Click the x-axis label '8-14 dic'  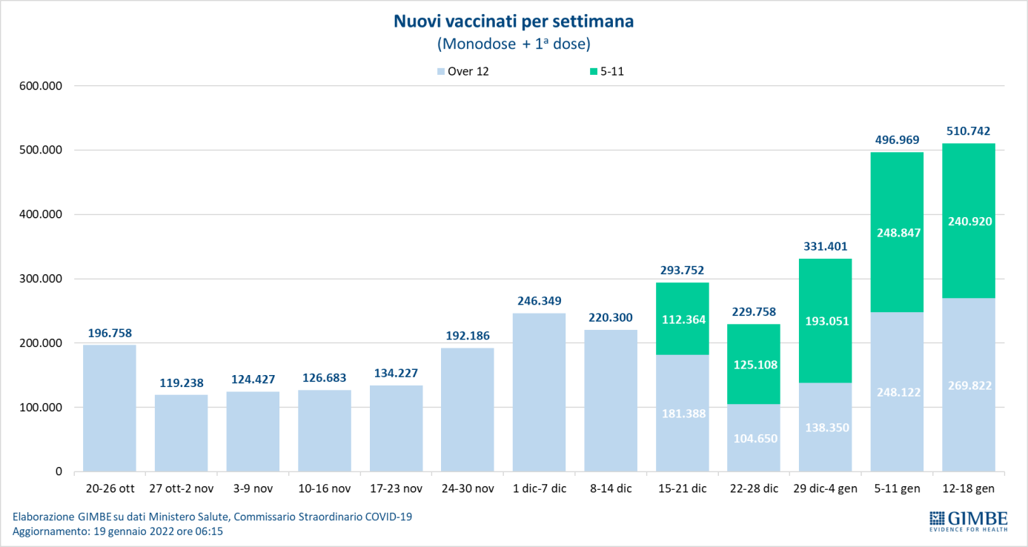click(611, 488)
